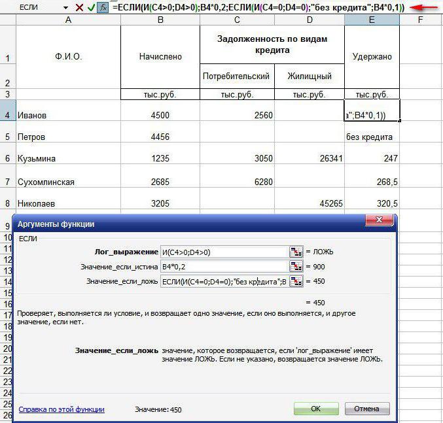
Task: Select row 4 header
Action: (8, 110)
